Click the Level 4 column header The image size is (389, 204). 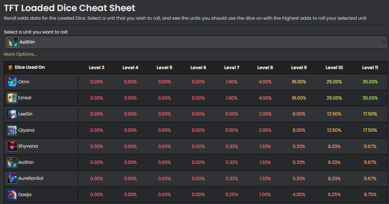coord(130,67)
